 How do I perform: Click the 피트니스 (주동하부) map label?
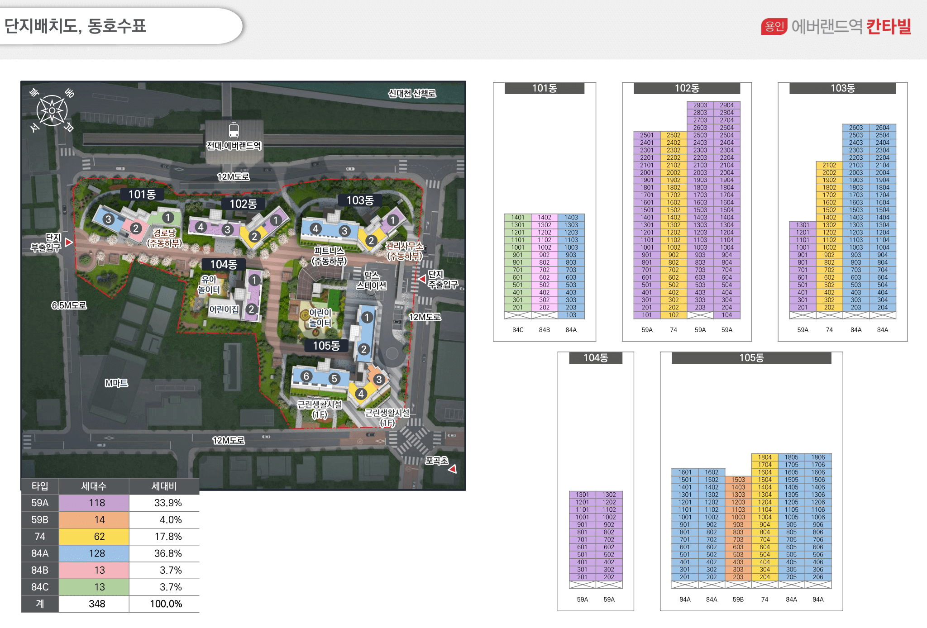click(x=329, y=256)
